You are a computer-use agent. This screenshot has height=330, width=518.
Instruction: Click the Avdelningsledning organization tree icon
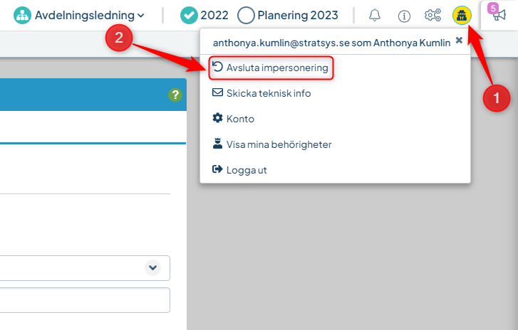(x=22, y=15)
